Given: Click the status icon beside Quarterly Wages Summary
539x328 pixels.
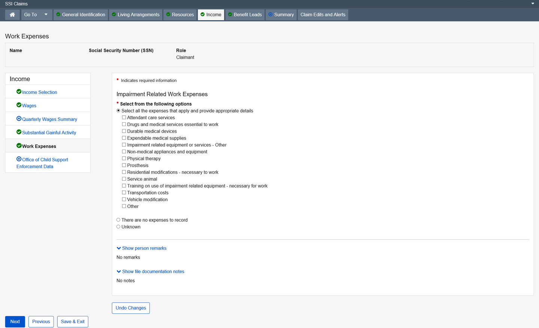Looking at the screenshot, I should pyautogui.click(x=19, y=119).
